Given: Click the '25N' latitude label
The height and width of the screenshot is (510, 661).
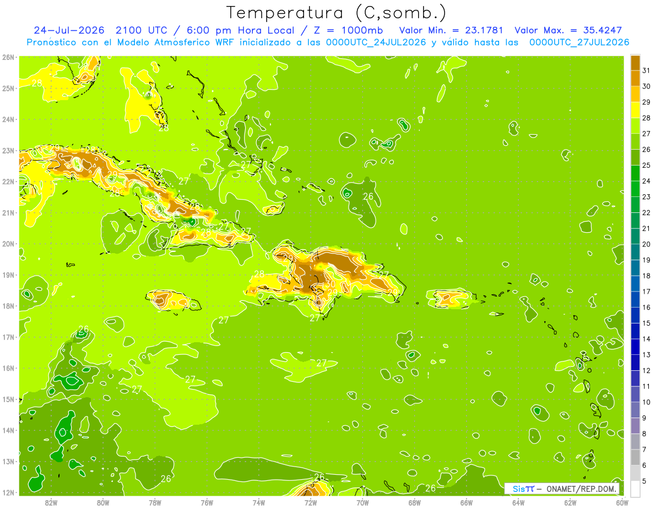Looking at the screenshot, I should pyautogui.click(x=8, y=88).
